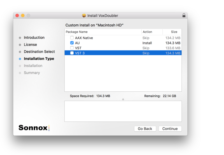
Task: Select the Installation Type step
Action: 39,59
